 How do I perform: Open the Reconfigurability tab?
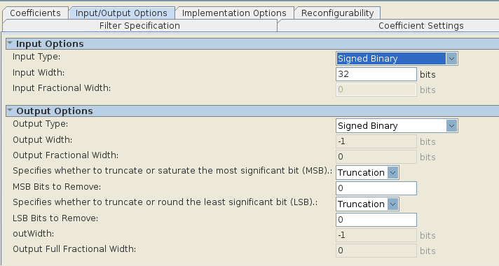(x=337, y=13)
